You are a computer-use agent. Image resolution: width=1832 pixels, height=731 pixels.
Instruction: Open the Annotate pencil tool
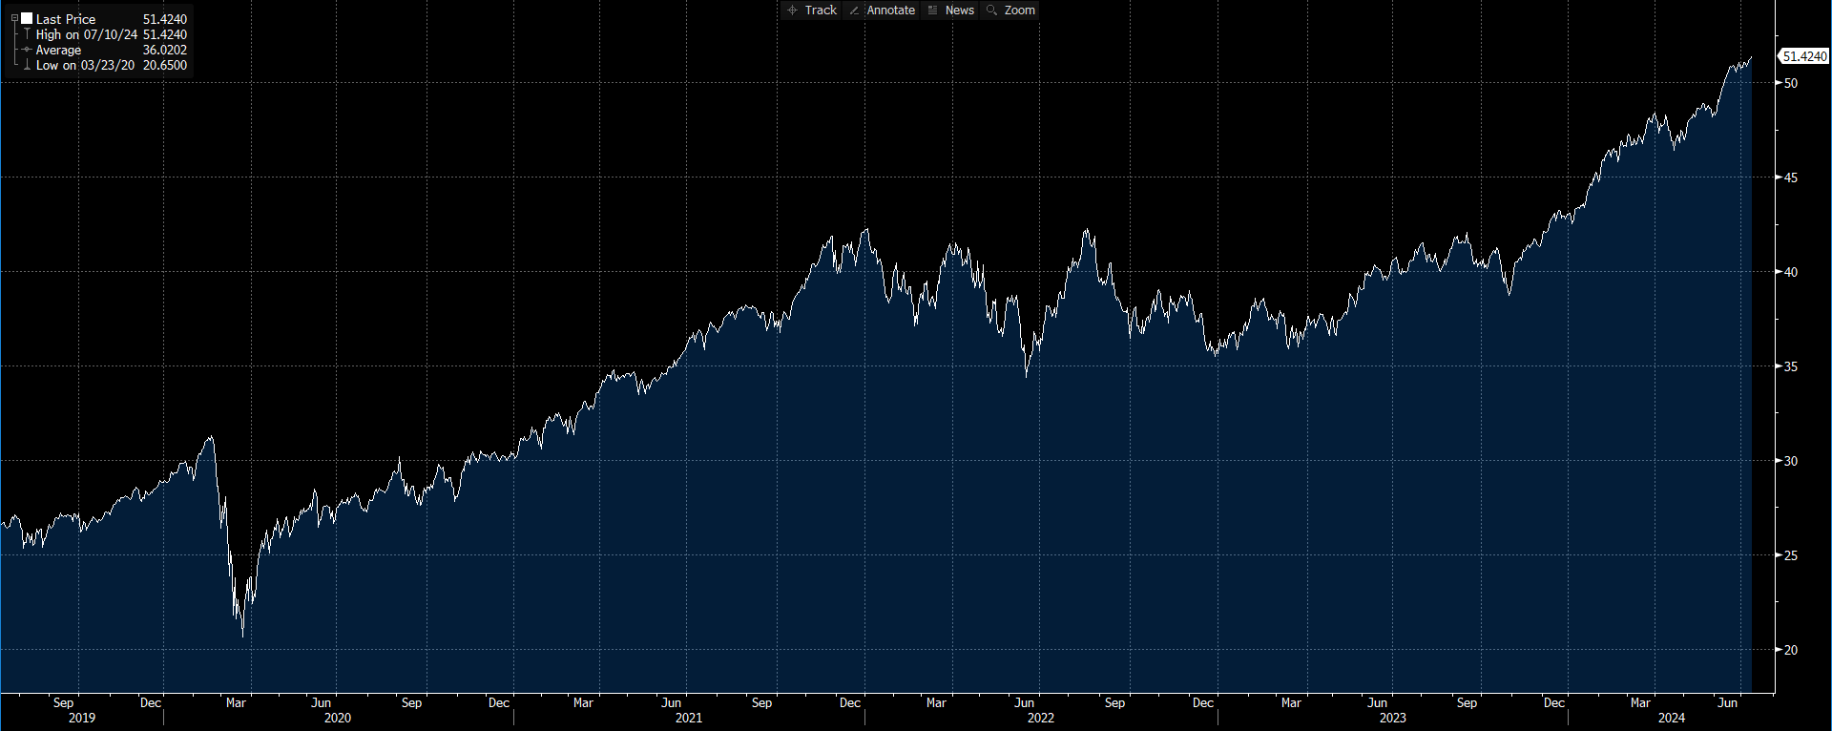tap(882, 10)
